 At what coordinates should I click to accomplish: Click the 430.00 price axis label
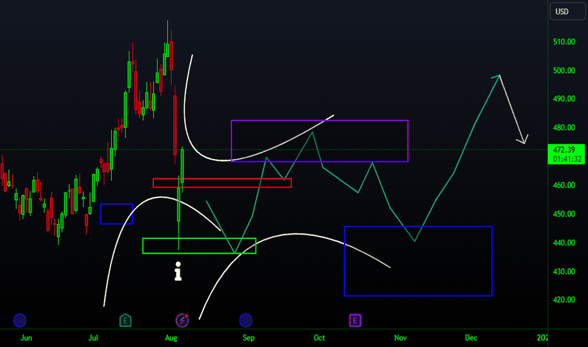(564, 271)
